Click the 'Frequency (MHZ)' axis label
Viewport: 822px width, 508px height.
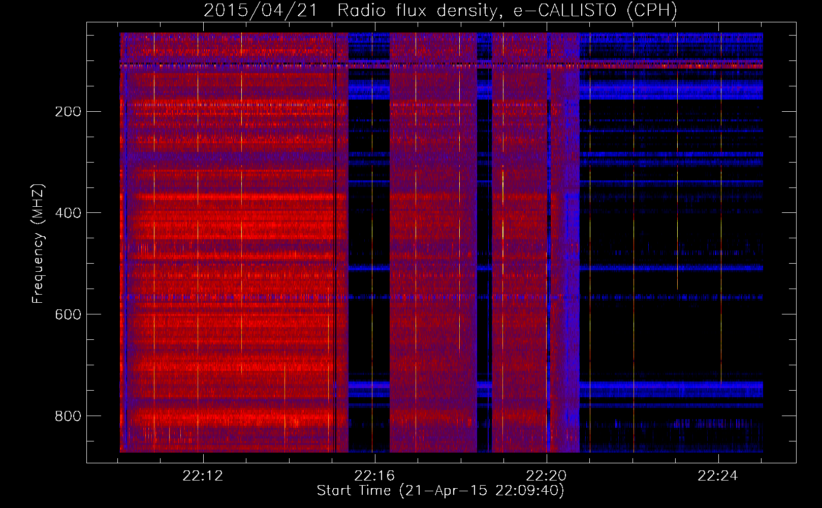click(x=38, y=244)
